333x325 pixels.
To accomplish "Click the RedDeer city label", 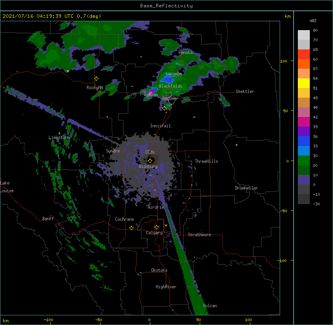I will click(170, 98).
